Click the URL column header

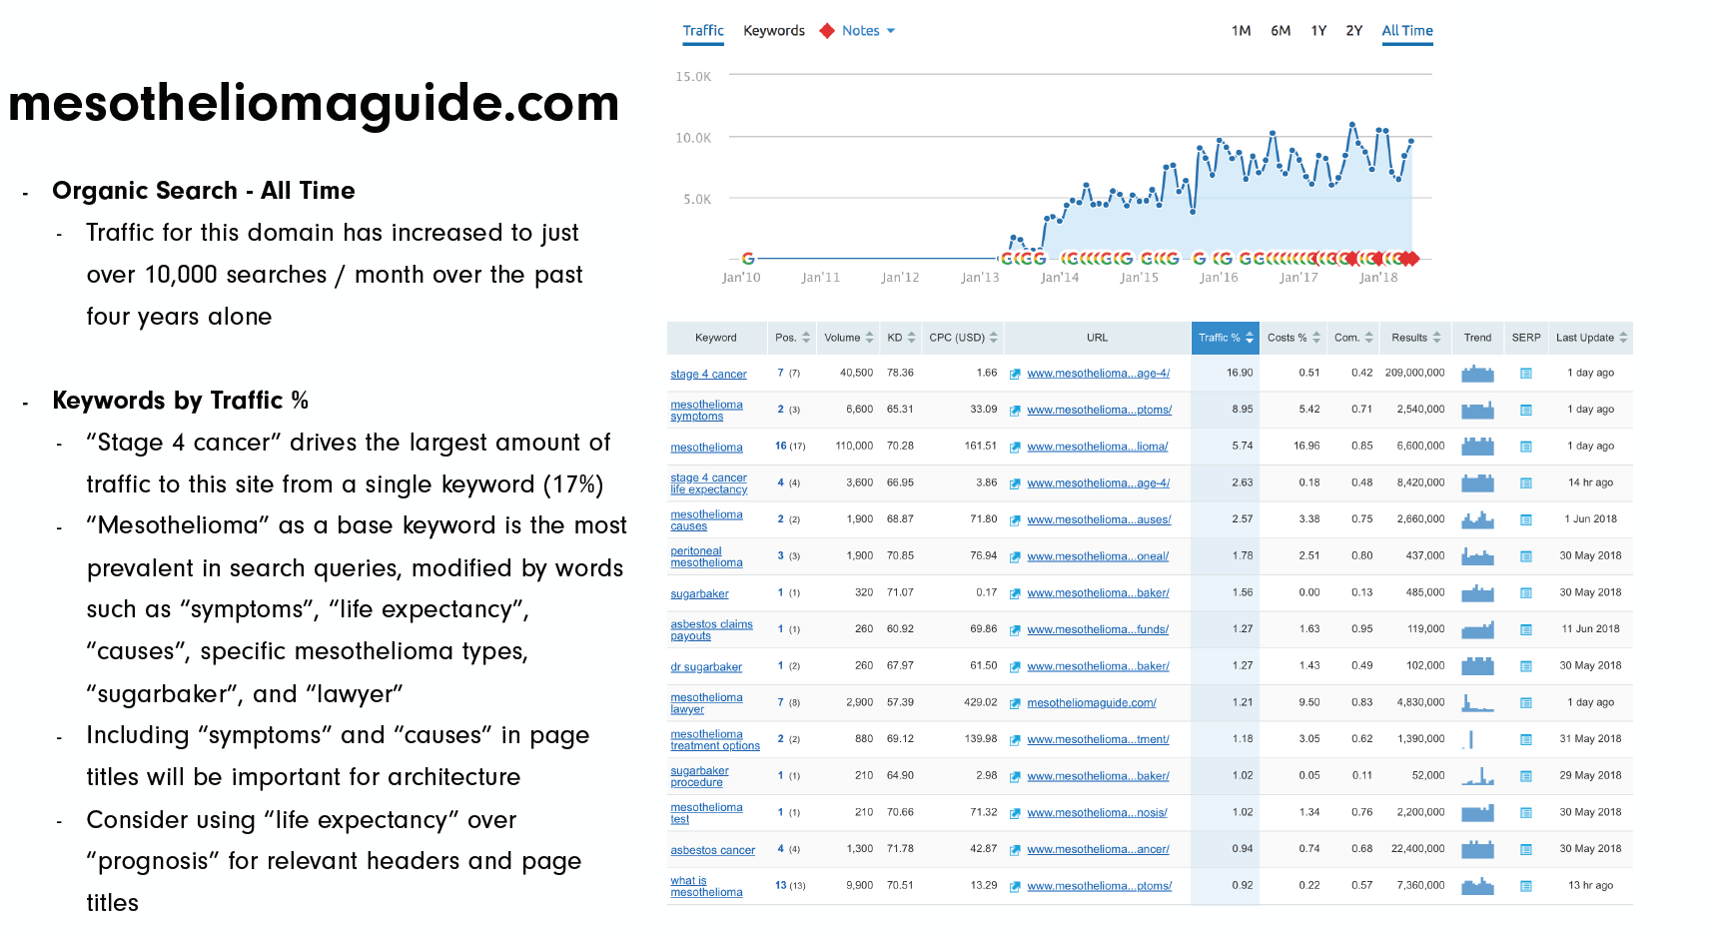point(1097,338)
